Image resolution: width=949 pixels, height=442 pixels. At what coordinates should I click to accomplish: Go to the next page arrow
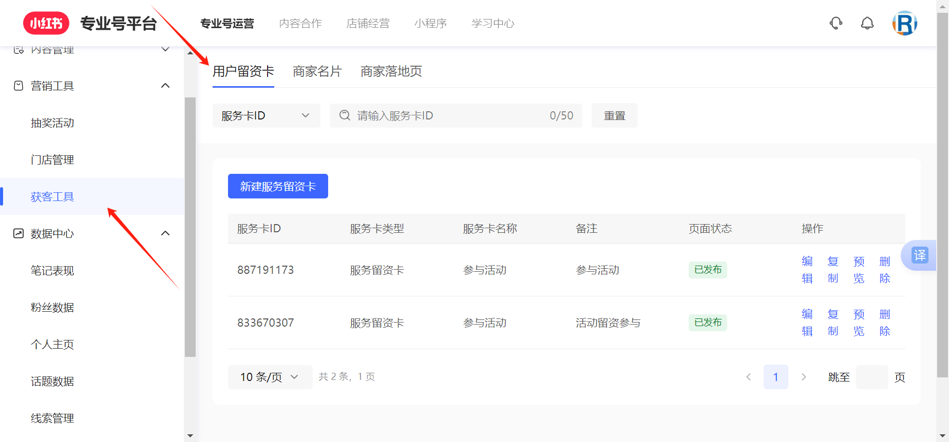804,377
